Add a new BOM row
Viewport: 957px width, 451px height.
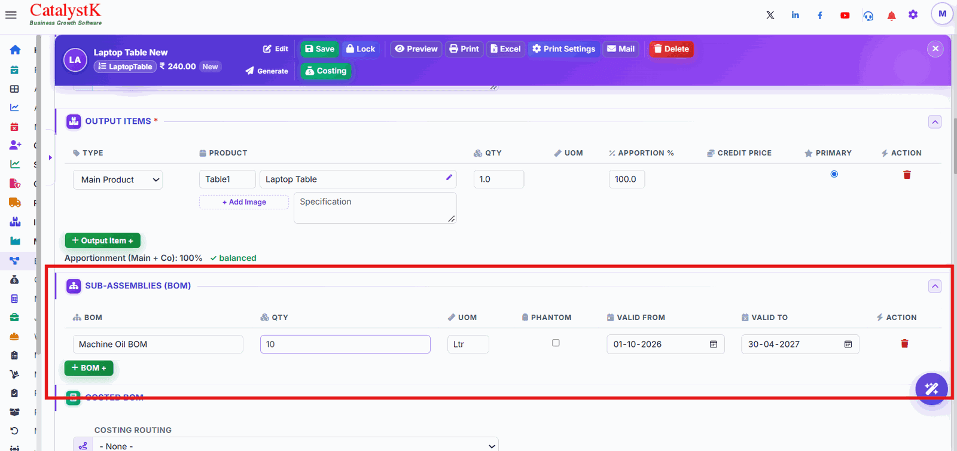pyautogui.click(x=89, y=368)
